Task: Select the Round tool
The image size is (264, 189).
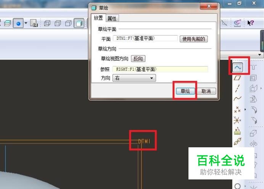Action: tap(254, 110)
